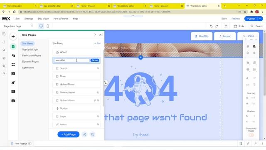Open the Hire a Partner menu
This screenshot has width=266, height=150.
61,19
